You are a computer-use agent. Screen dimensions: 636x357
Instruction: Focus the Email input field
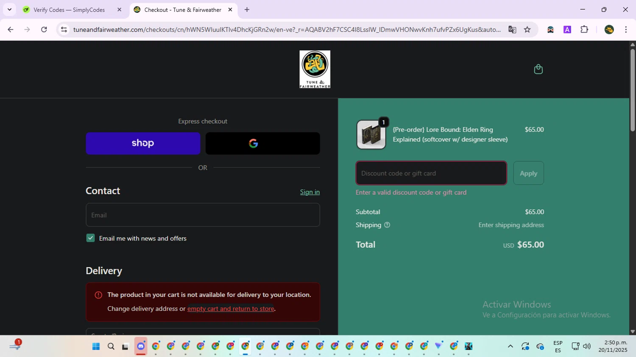(203, 215)
